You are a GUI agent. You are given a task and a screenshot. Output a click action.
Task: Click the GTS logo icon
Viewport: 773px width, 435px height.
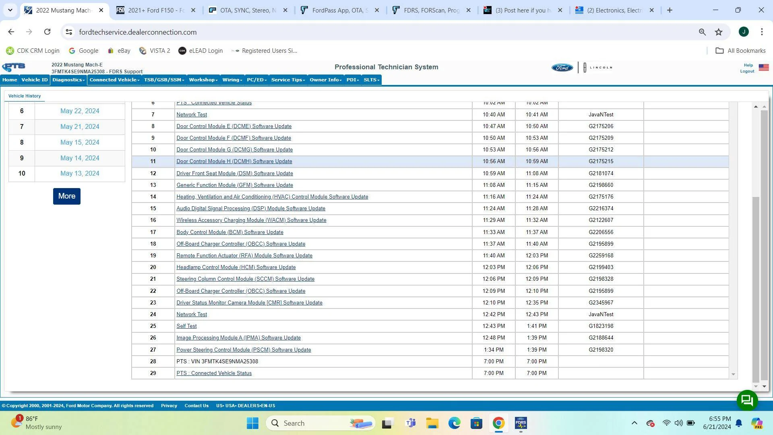14,67
